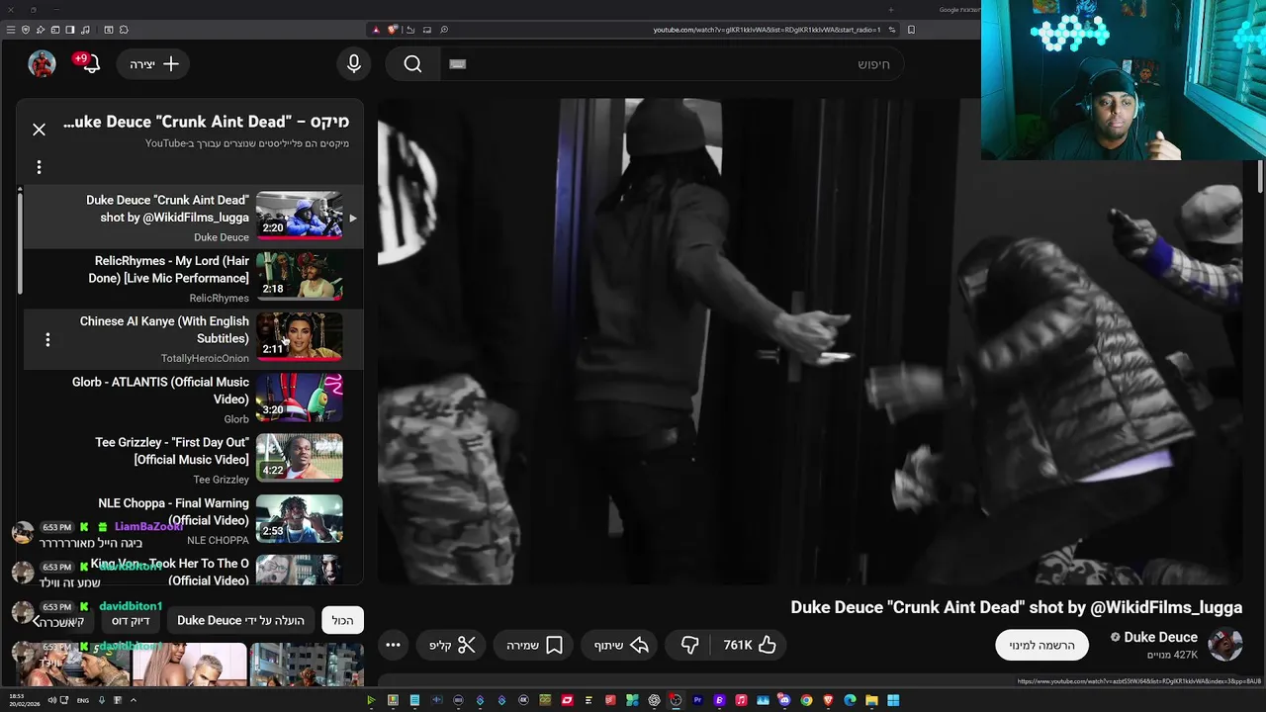Open Chinese AI Kanye video thumbnail
Viewport: 1266px width, 712px height.
(300, 336)
